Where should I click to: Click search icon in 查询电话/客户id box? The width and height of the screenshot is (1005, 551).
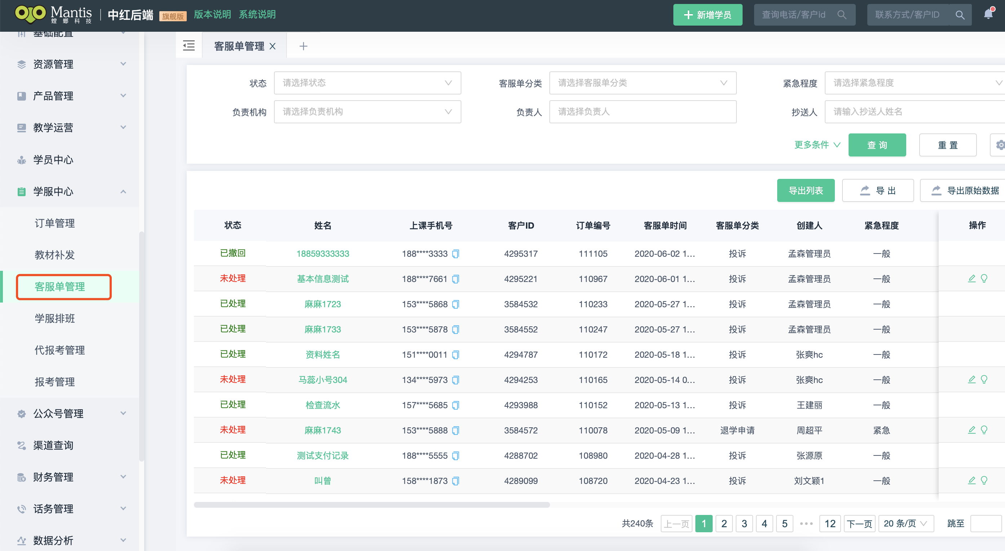842,15
